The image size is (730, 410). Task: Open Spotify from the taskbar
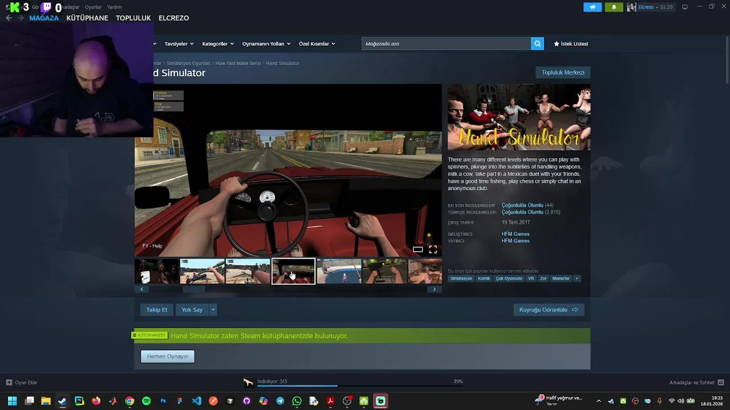coord(146,401)
